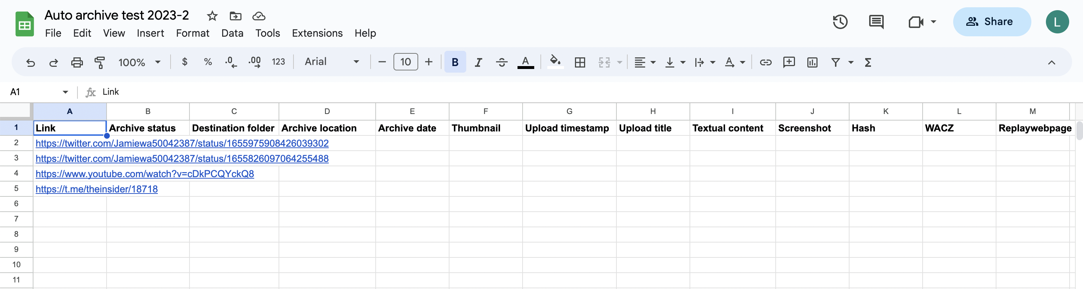Screen dimensions: 1083x289
Task: Expand the zoom 100% dropdown
Action: 139,62
